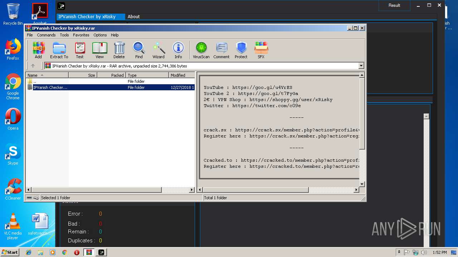Image resolution: width=458 pixels, height=257 pixels.
Task: Click the taskbar clock showing 1:52 PM
Action: [439, 252]
